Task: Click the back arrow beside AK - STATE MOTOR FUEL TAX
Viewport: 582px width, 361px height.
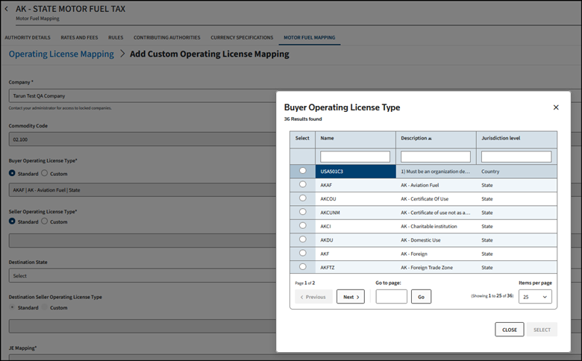Action: [x=7, y=9]
